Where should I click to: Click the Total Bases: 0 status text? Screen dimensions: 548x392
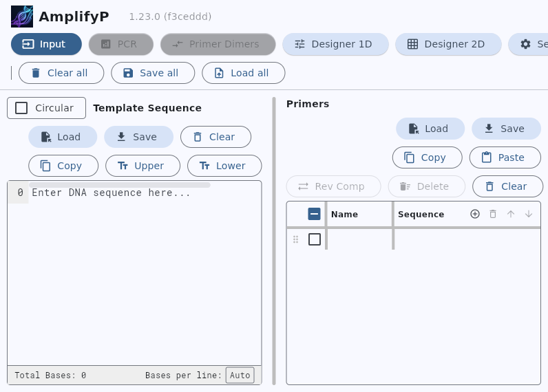pyautogui.click(x=50, y=375)
